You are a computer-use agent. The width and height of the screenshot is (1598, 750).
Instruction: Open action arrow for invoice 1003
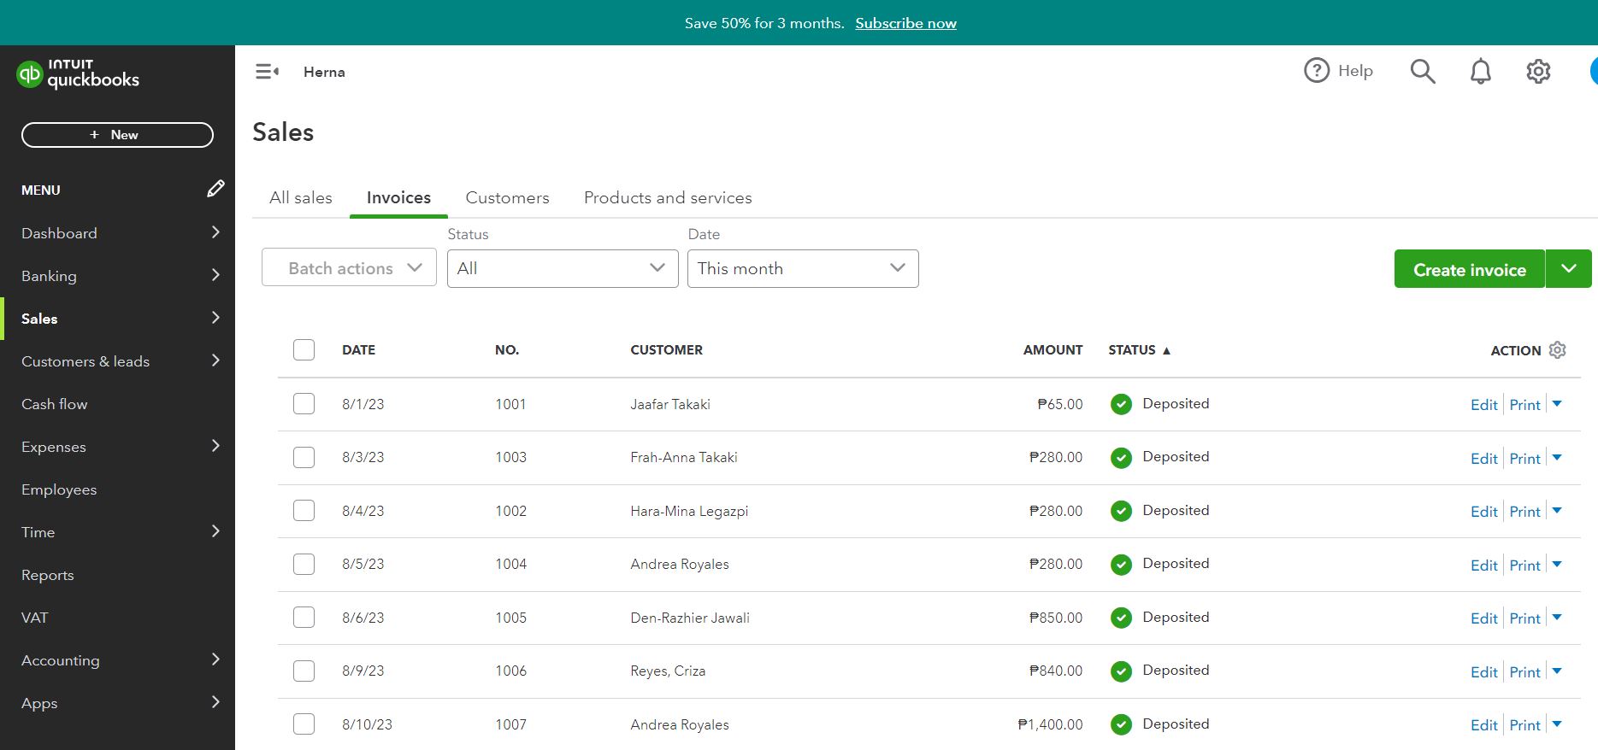click(x=1557, y=458)
